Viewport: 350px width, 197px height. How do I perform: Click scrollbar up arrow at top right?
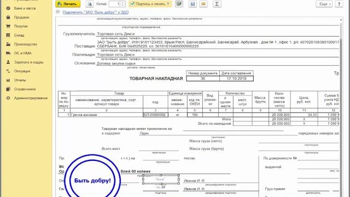[341, 20]
